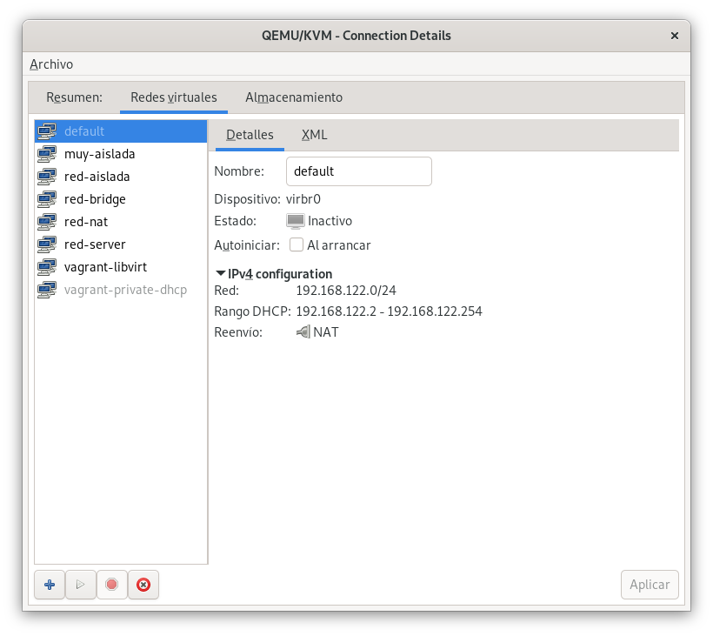713x636 pixels.
Task: Pick the red-nat network name
Action: coord(86,222)
